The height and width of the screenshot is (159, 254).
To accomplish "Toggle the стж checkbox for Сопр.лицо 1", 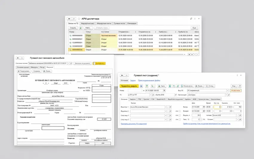I will click(180, 115).
